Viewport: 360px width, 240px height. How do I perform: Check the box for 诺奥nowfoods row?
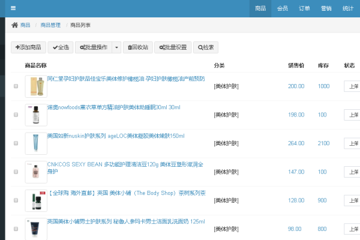tap(16, 115)
